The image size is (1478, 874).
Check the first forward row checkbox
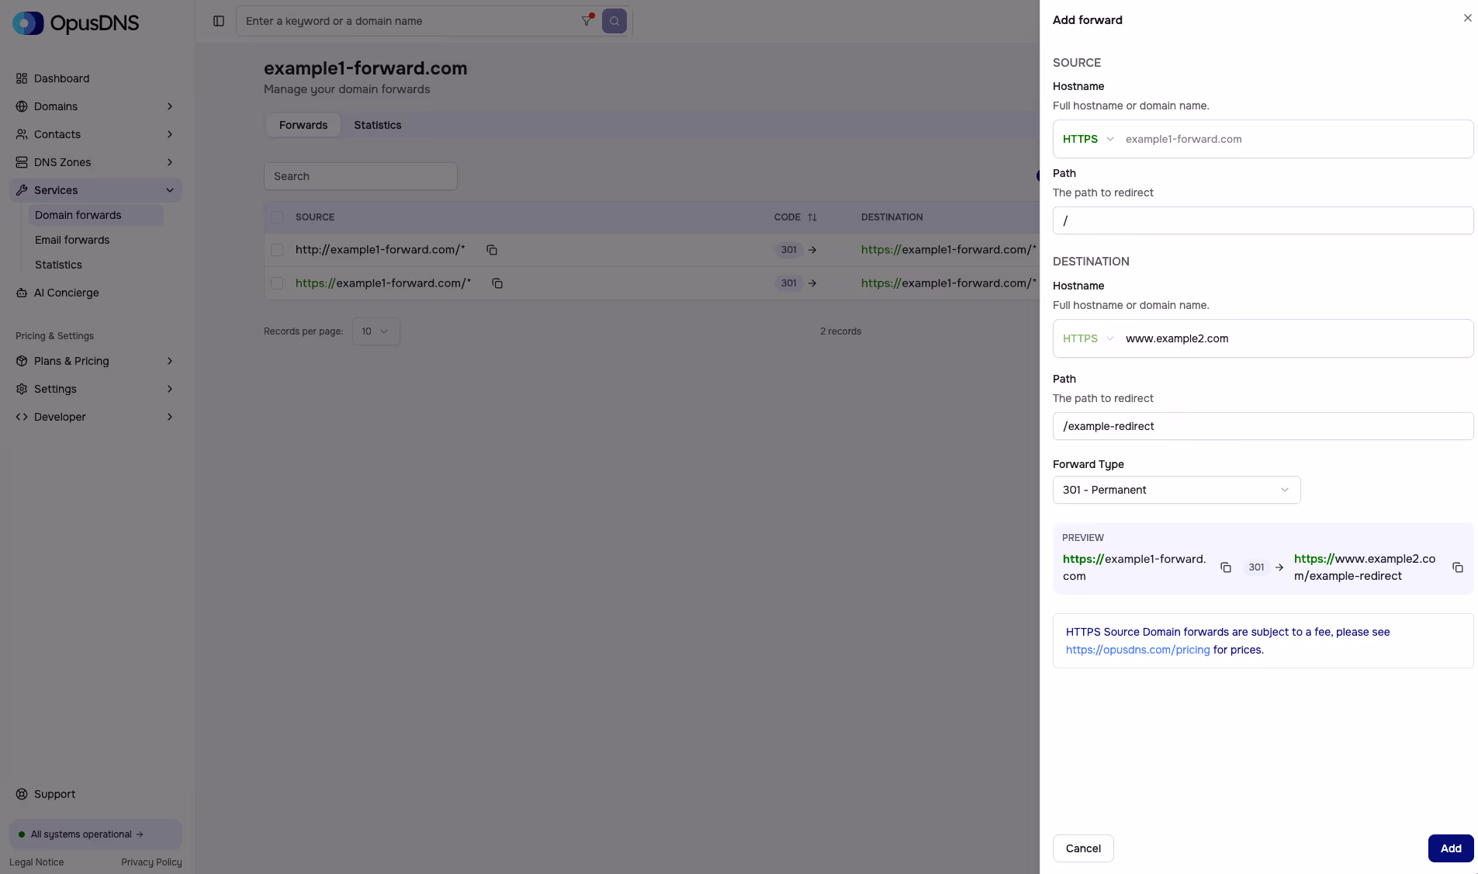pos(277,250)
